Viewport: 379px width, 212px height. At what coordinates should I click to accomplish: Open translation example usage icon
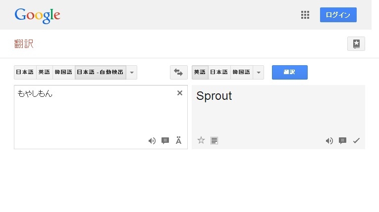342,141
